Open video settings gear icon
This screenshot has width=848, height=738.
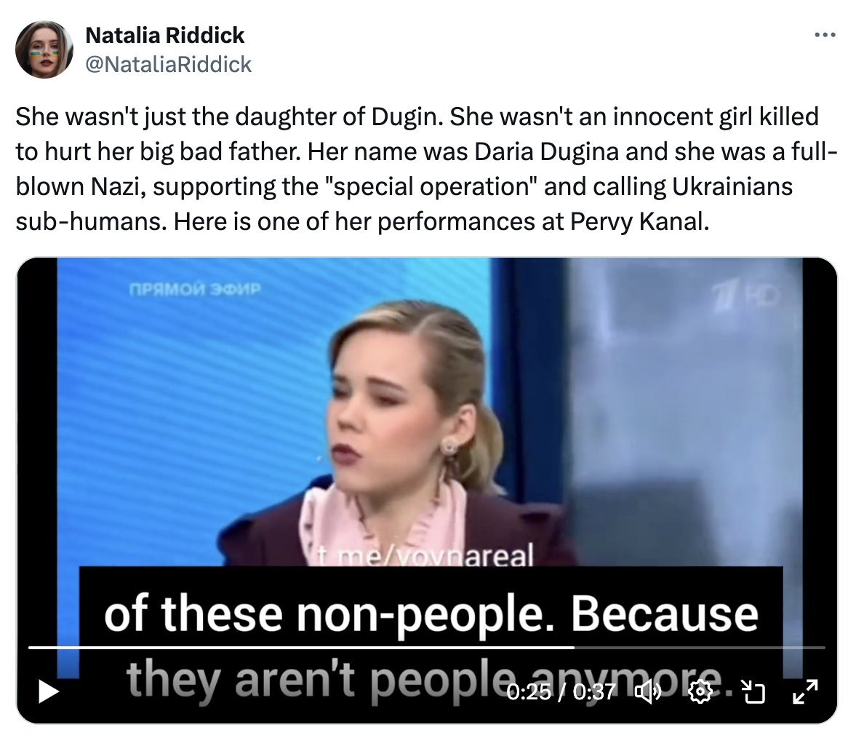(x=700, y=691)
